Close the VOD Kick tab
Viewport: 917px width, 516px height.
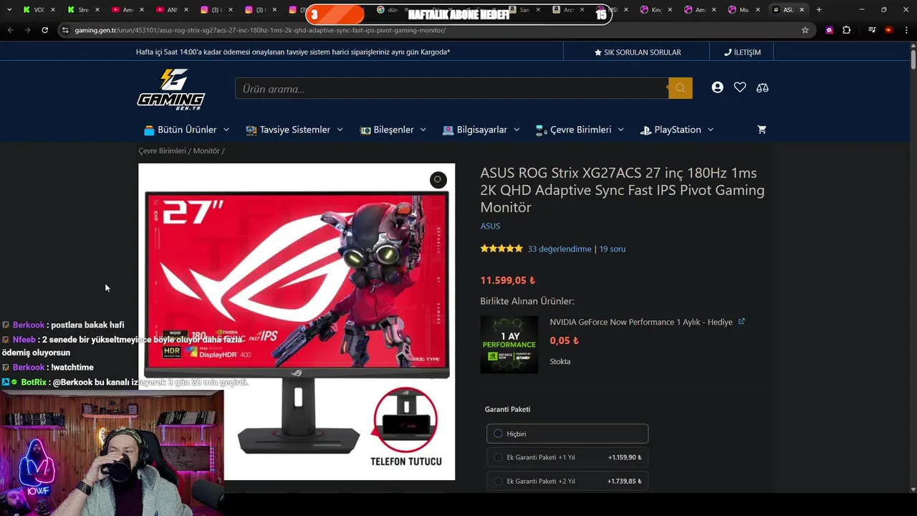tap(52, 10)
